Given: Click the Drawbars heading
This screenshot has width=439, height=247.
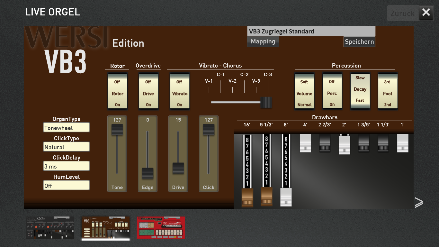Looking at the screenshot, I should click(325, 117).
